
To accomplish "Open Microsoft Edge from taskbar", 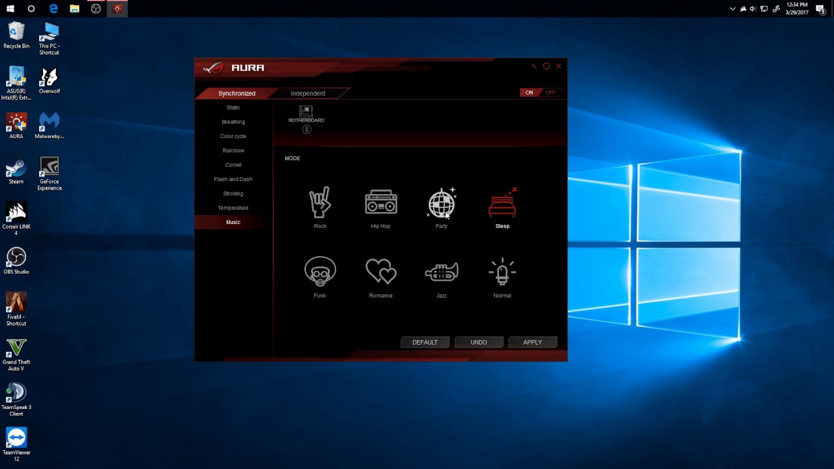I will (x=53, y=8).
